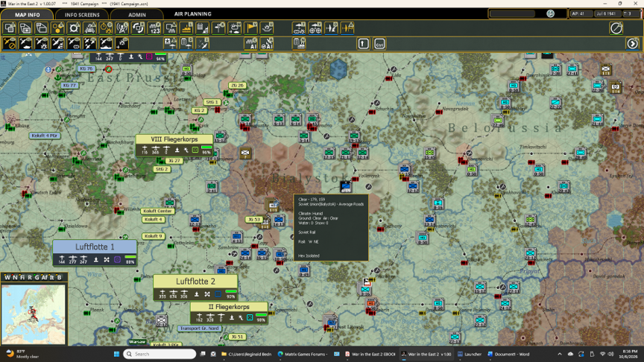Click the empty input field in top bar
Viewport: 644px width, 362px height.
click(x=513, y=13)
